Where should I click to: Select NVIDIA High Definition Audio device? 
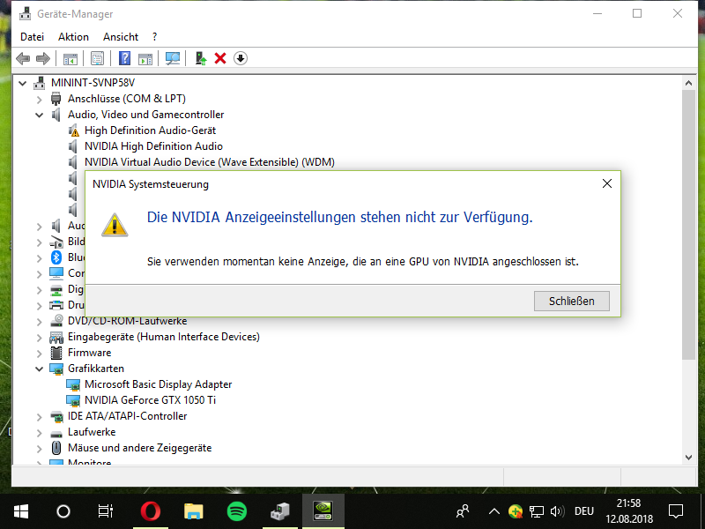153,146
